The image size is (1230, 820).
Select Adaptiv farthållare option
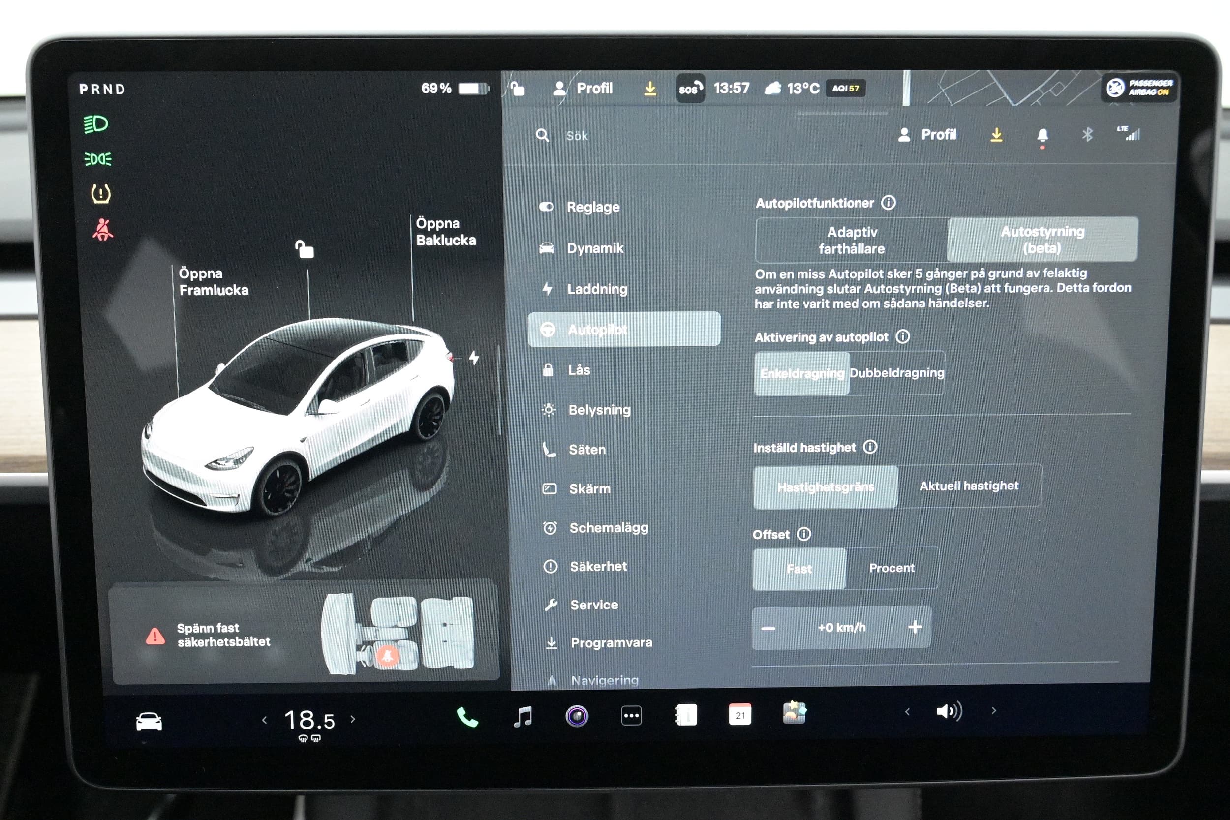click(852, 240)
